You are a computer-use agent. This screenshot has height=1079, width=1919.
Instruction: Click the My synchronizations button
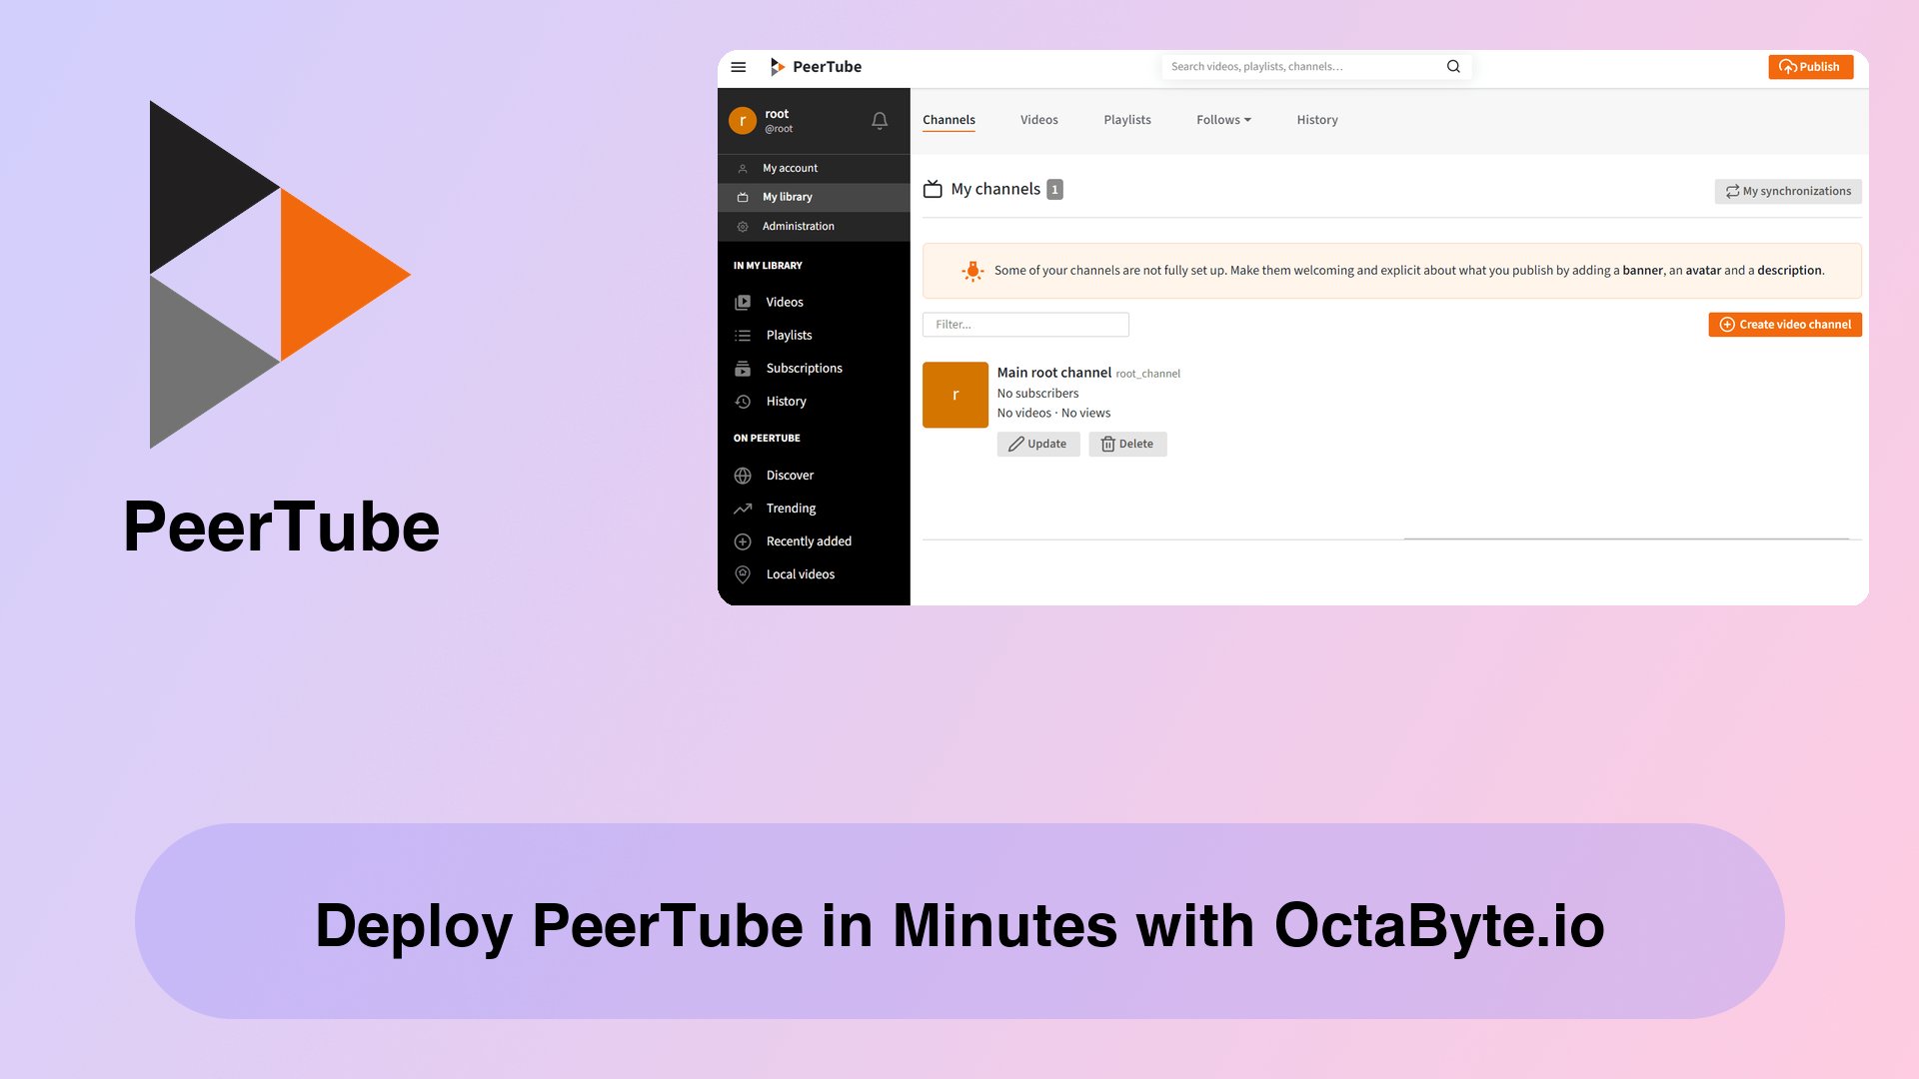[x=1787, y=191]
